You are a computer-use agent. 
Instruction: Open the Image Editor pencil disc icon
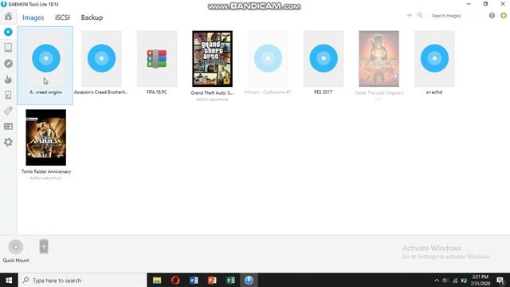point(8,64)
